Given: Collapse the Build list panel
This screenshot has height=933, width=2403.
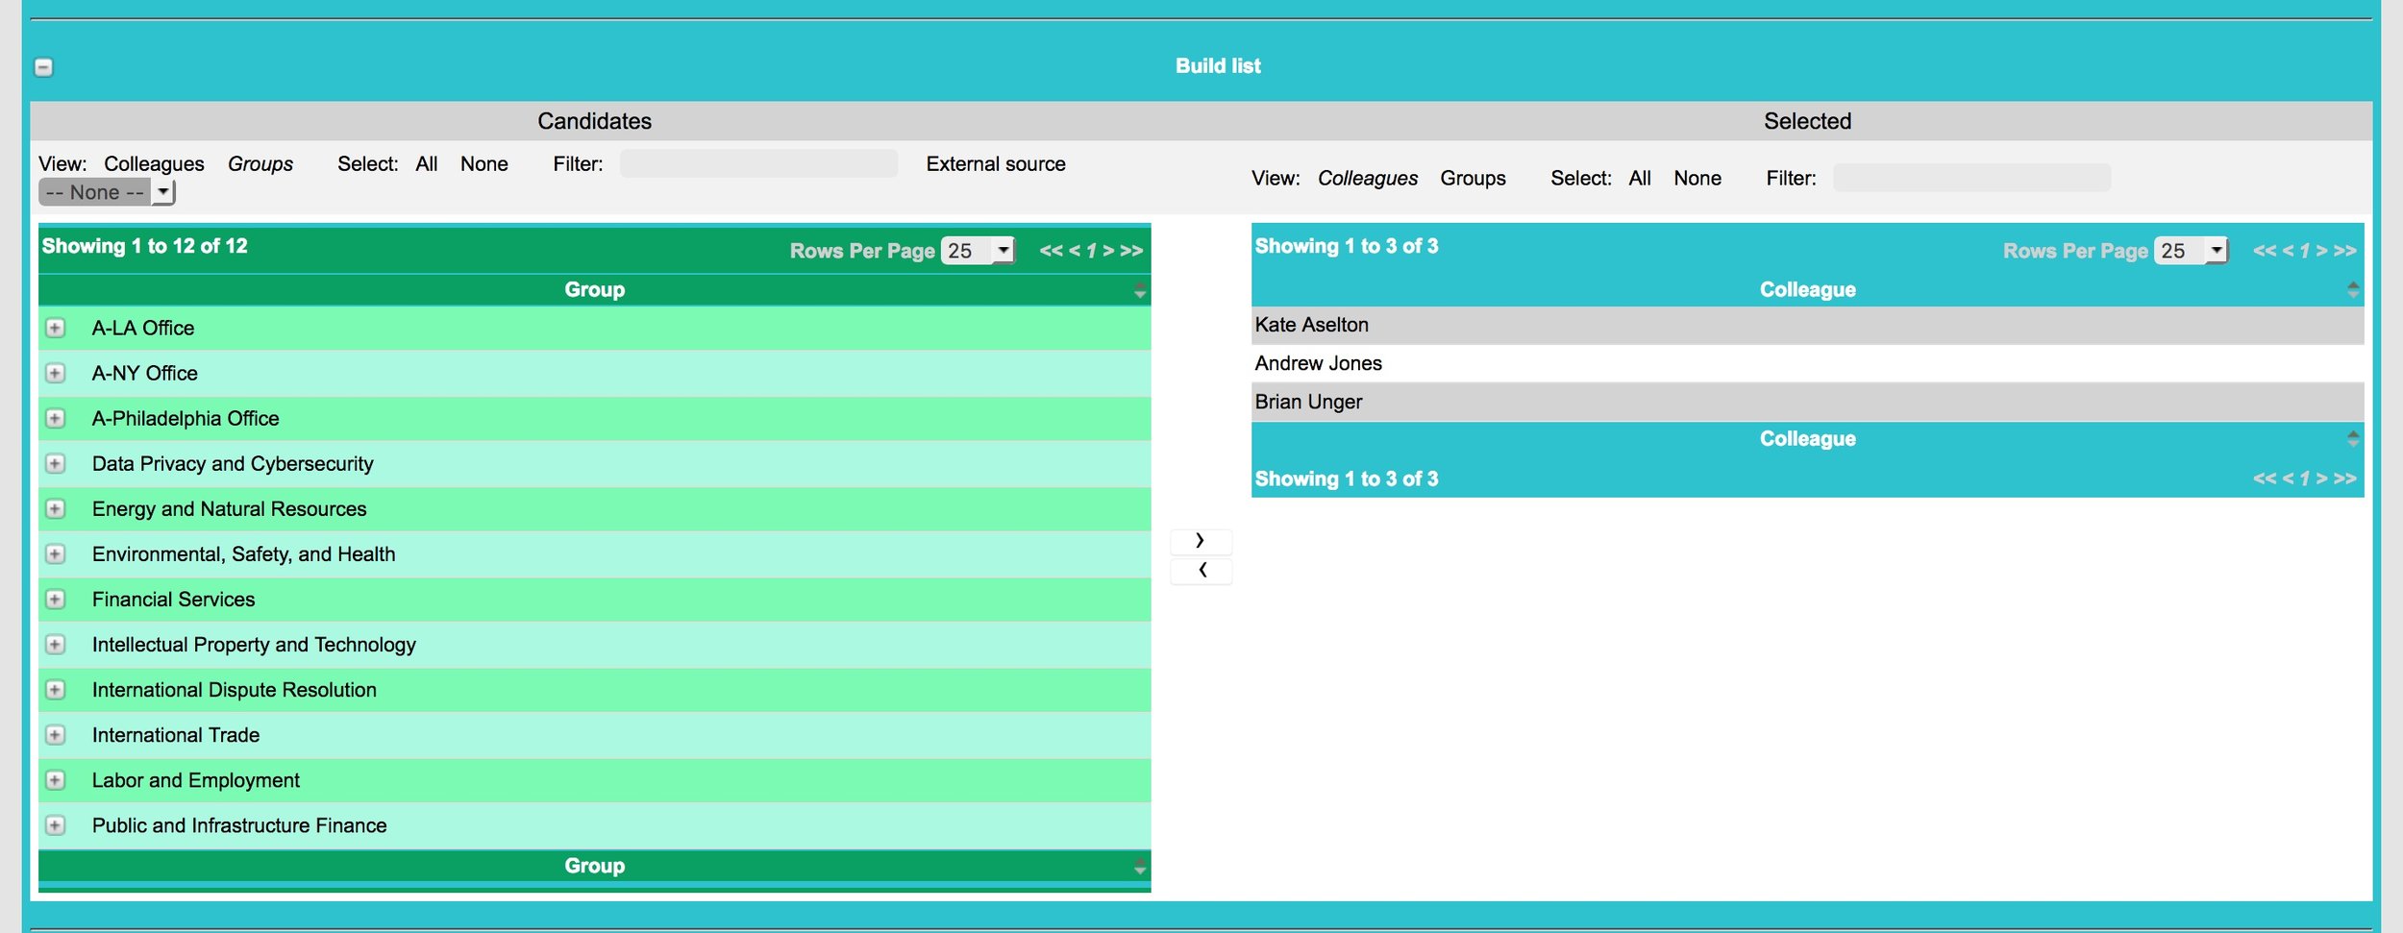Looking at the screenshot, I should tap(43, 67).
